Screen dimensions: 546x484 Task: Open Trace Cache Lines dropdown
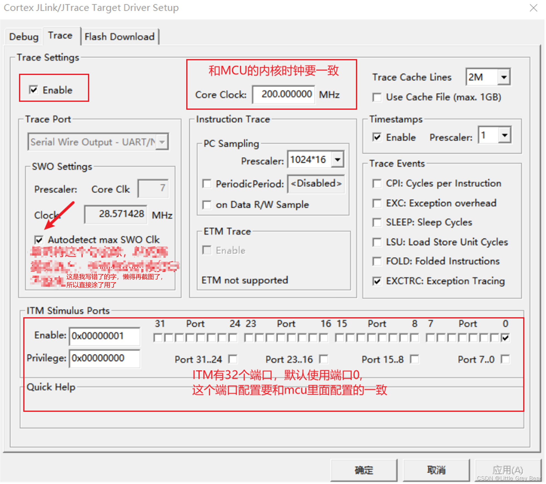click(x=504, y=77)
